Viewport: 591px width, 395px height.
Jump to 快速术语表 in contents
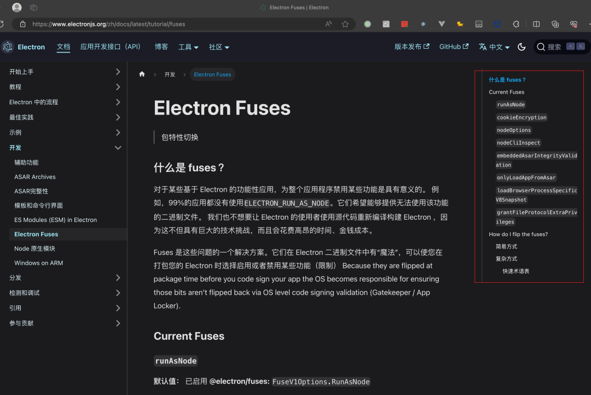(515, 271)
